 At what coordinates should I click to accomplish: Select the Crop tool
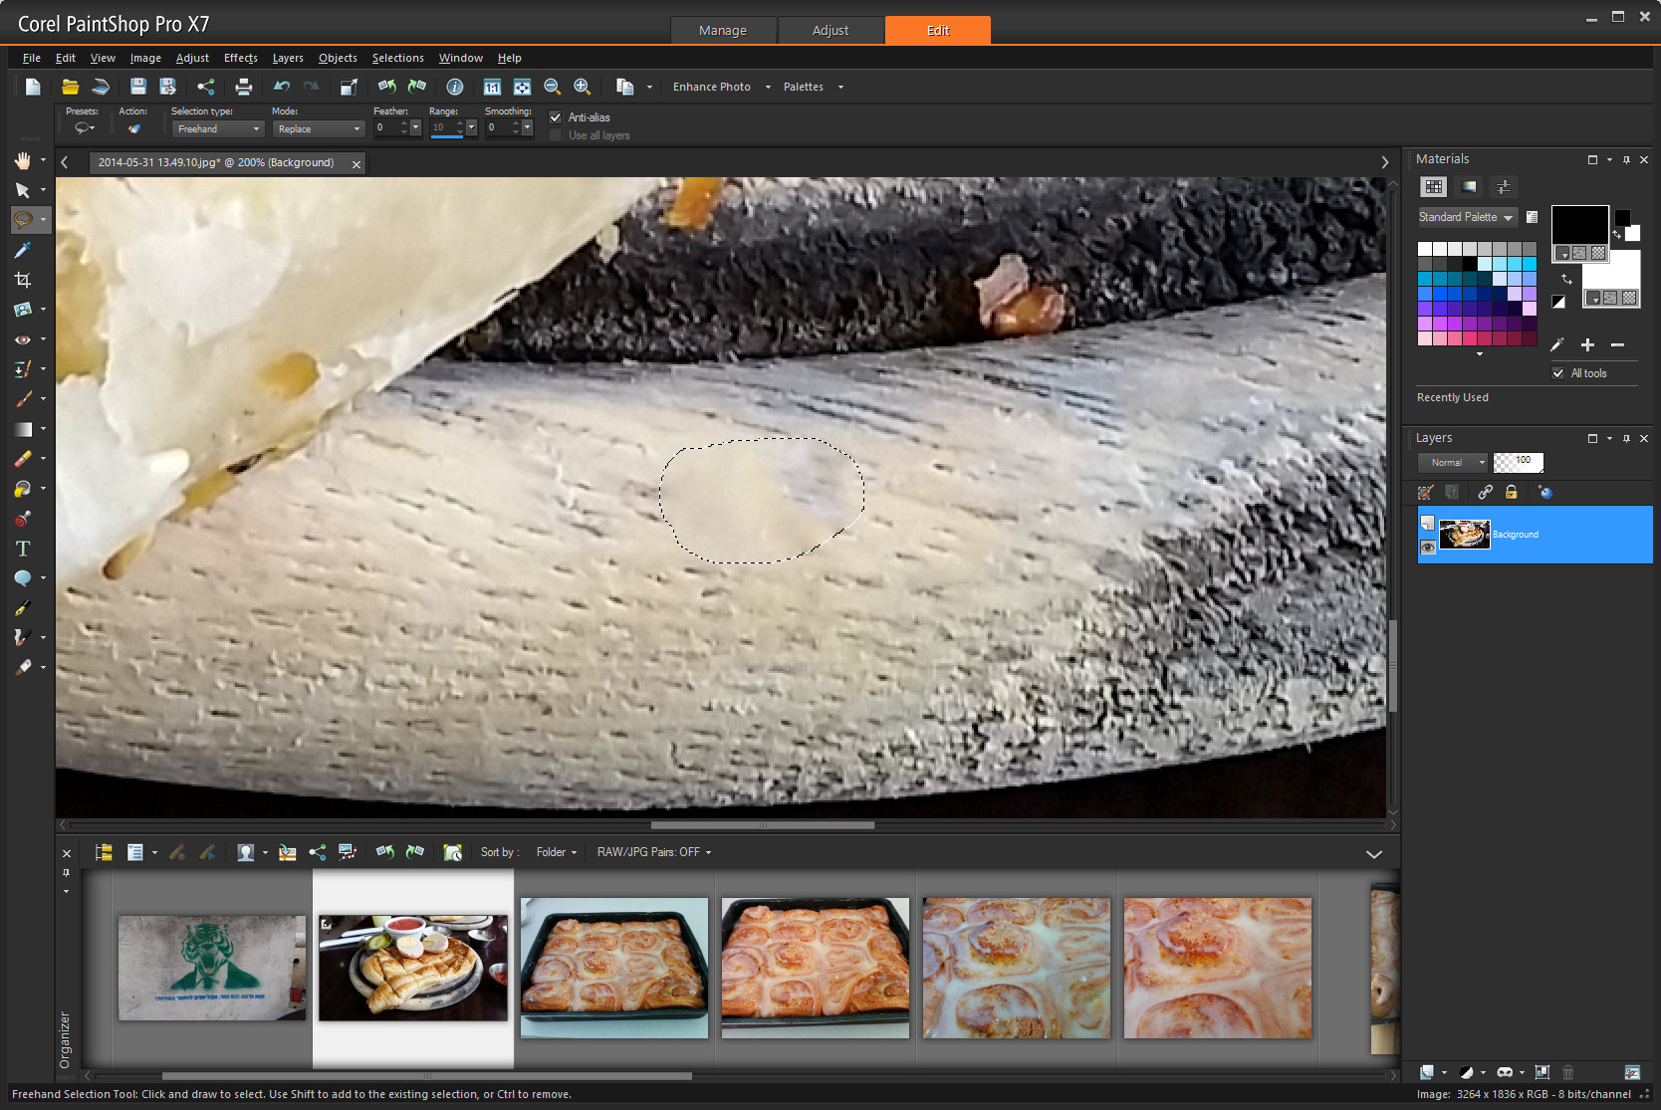pyautogui.click(x=23, y=280)
